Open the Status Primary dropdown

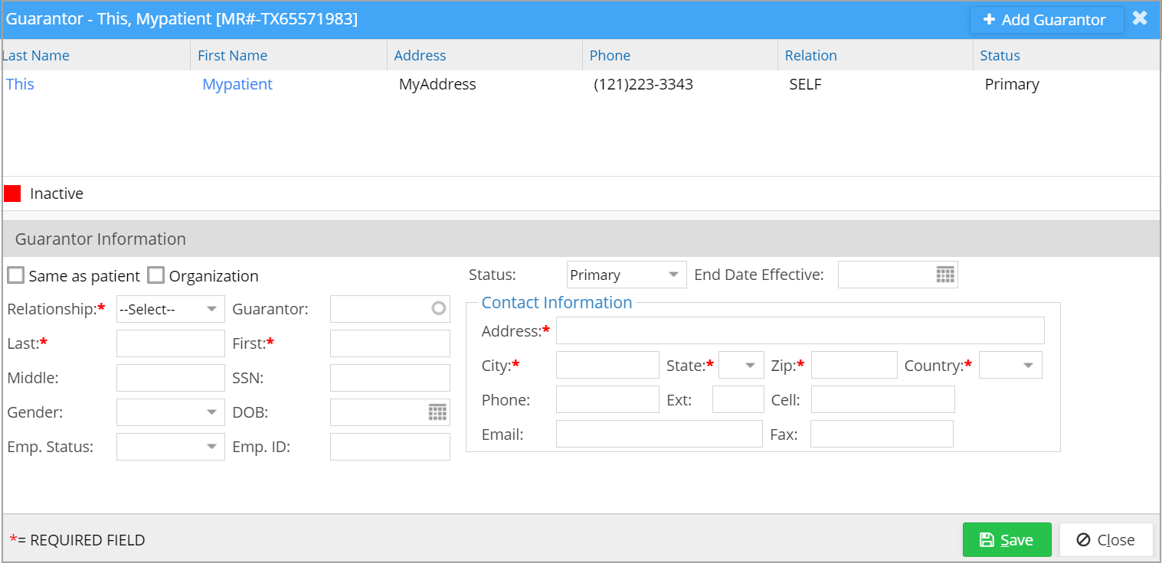coord(626,275)
